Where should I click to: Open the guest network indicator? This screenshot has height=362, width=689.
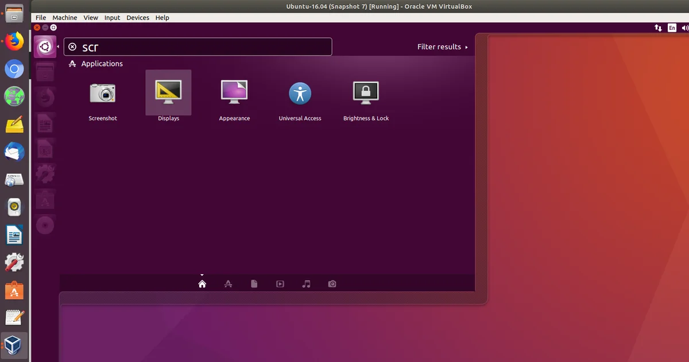coord(658,28)
